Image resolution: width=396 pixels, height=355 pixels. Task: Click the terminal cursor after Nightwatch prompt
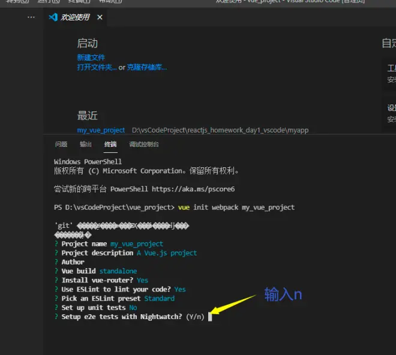tap(210, 317)
